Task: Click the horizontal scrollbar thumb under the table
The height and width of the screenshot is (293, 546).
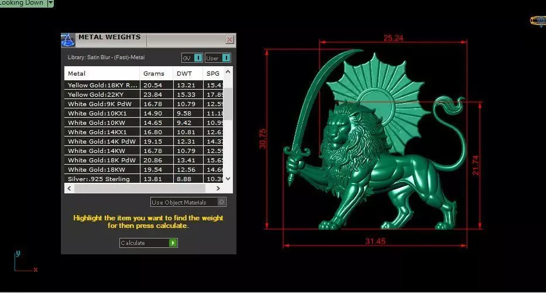Action: [140, 188]
